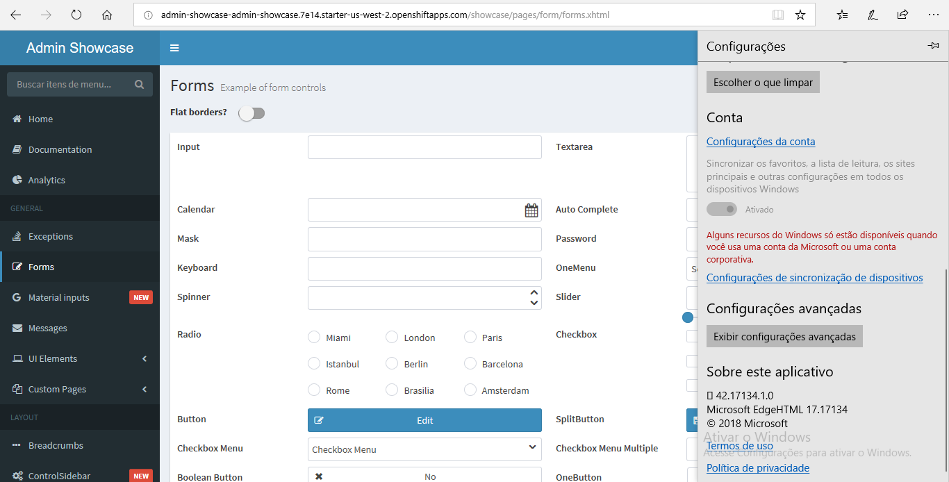Viewport: 949px width, 482px height.
Task: Open the Exceptions menu item
Action: (x=50, y=237)
